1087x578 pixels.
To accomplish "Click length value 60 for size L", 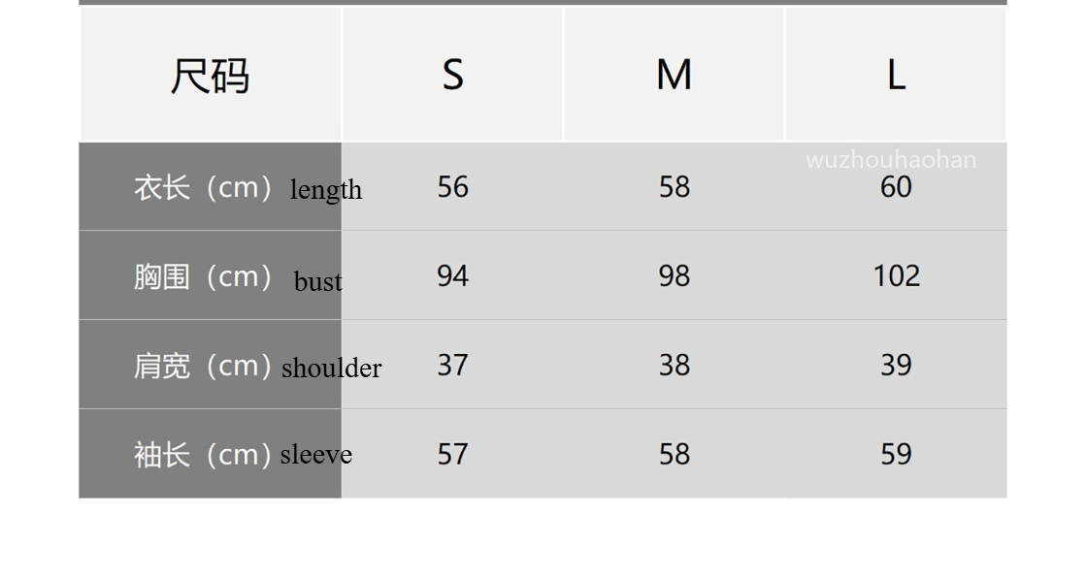I will [x=896, y=187].
